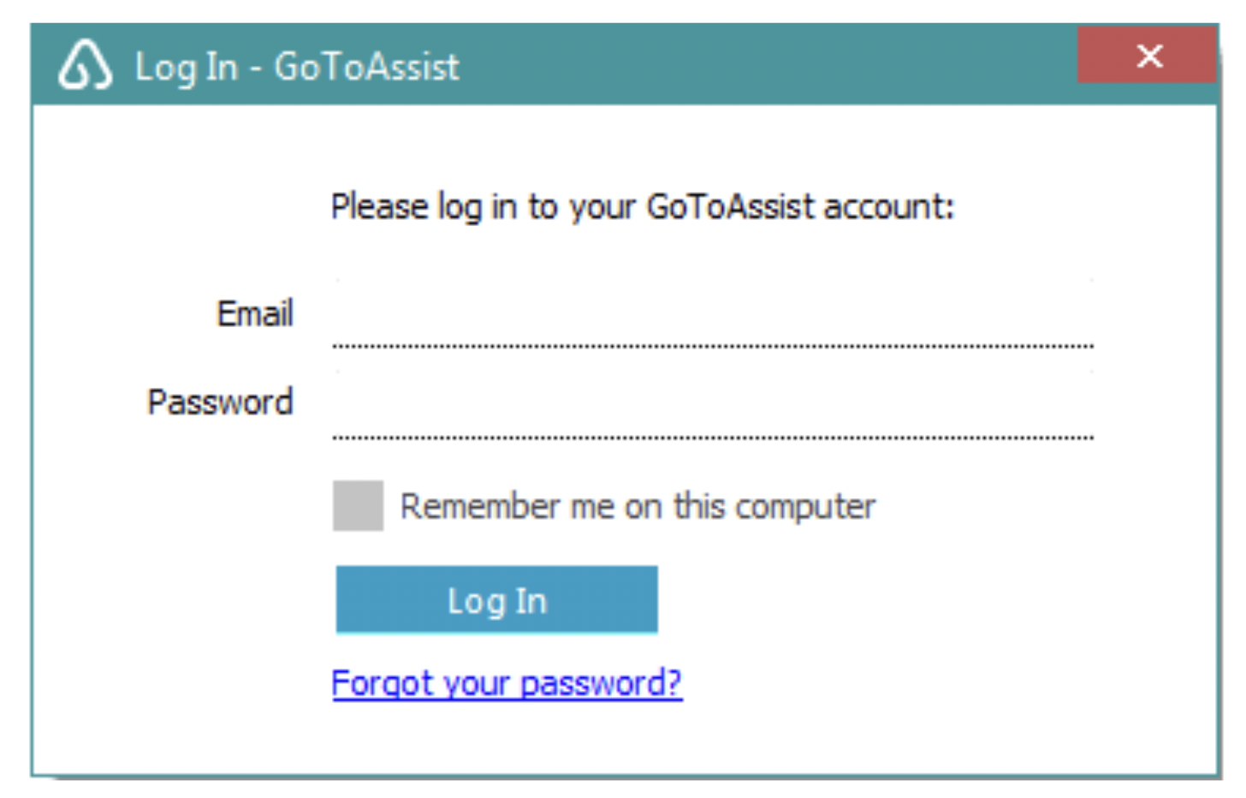Click the dotted line under the Password field

pos(713,438)
